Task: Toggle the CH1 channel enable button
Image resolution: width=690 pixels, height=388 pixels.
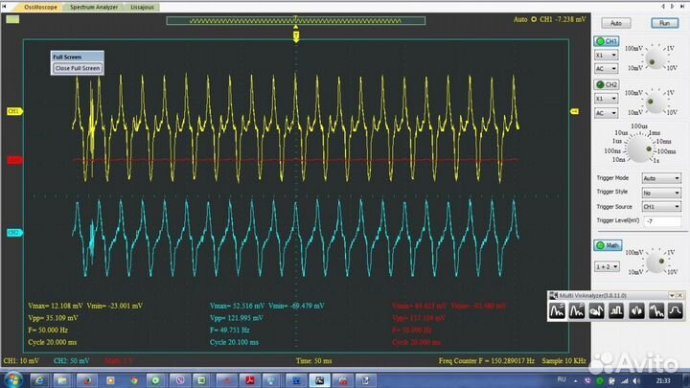Action: 606,41
